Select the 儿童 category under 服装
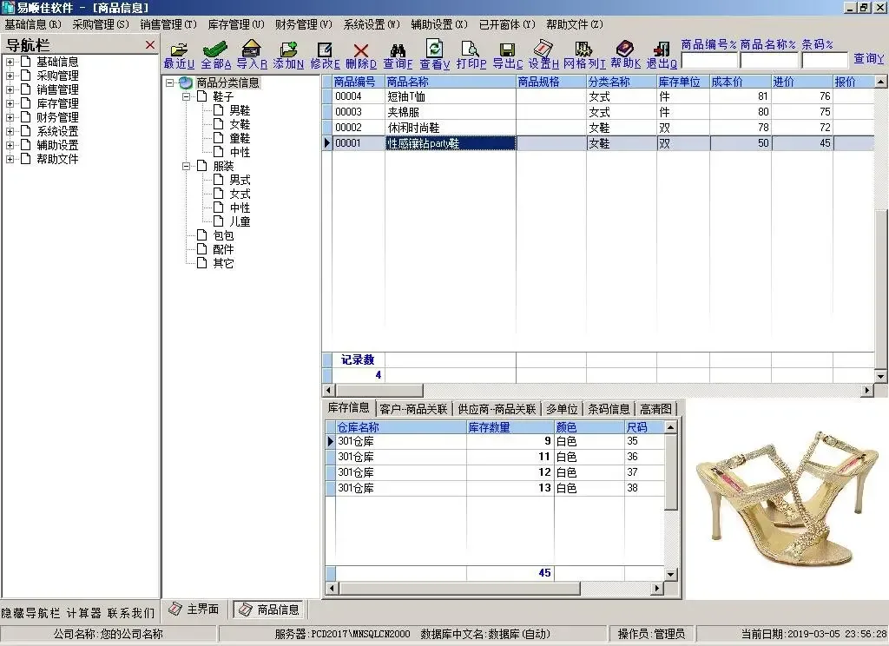This screenshot has height=646, width=889. click(240, 221)
